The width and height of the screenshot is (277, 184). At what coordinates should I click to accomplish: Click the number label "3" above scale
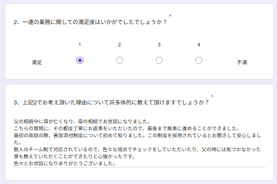pos(159,45)
